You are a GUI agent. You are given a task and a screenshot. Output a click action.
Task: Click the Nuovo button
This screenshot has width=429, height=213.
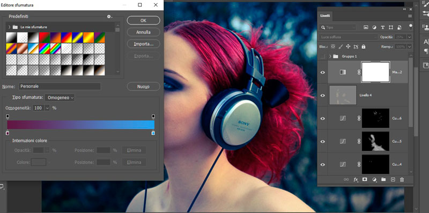(143, 87)
